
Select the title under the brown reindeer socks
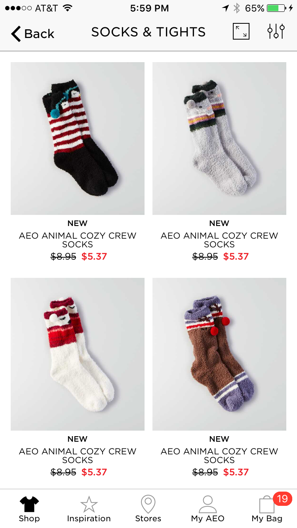click(x=219, y=456)
